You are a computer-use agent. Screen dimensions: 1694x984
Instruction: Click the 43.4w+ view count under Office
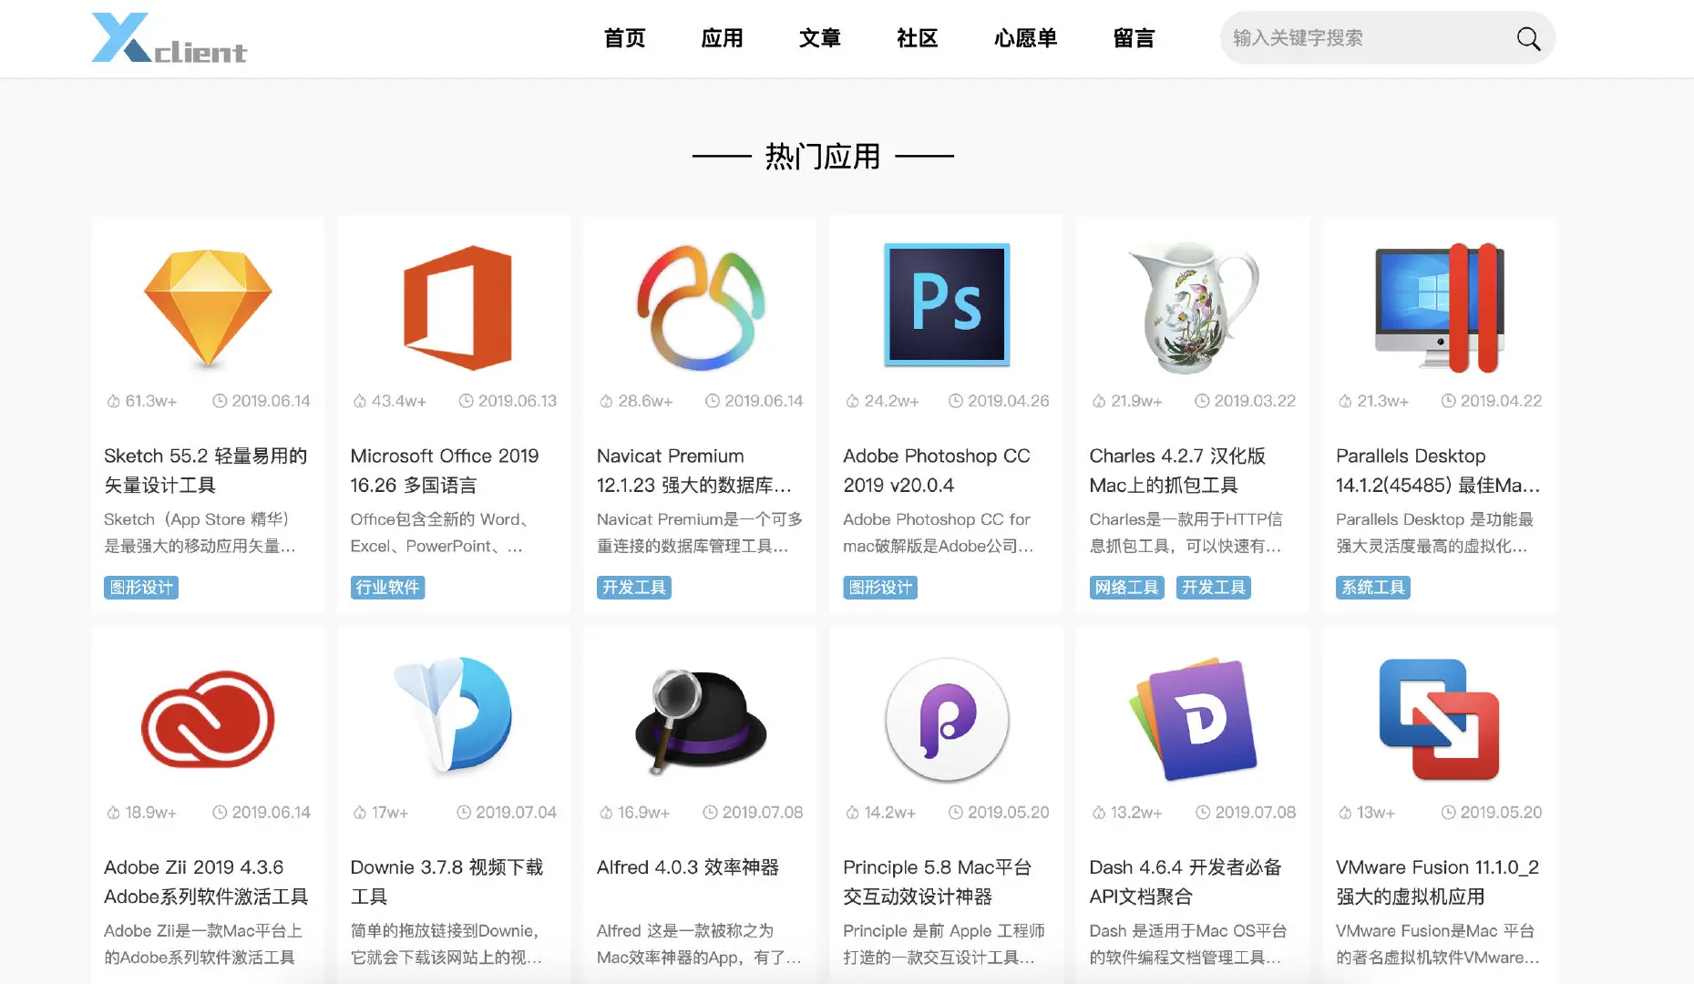[x=399, y=401]
